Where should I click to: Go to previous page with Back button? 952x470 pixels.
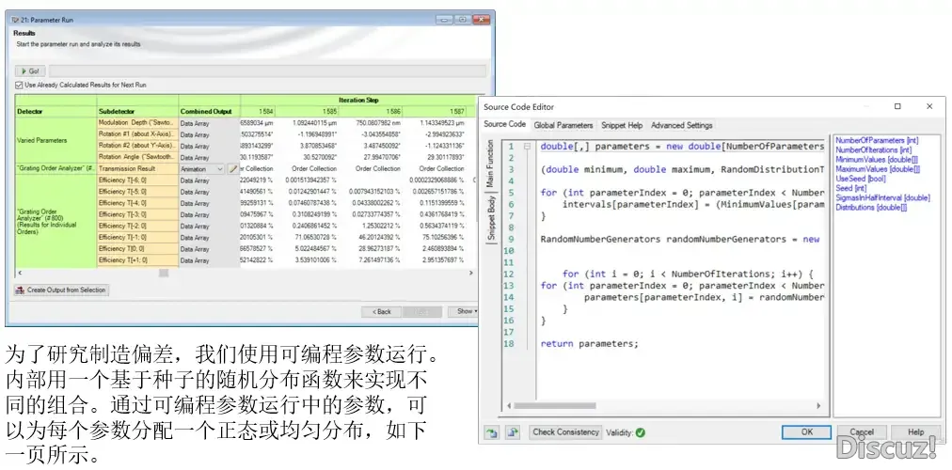click(x=381, y=312)
